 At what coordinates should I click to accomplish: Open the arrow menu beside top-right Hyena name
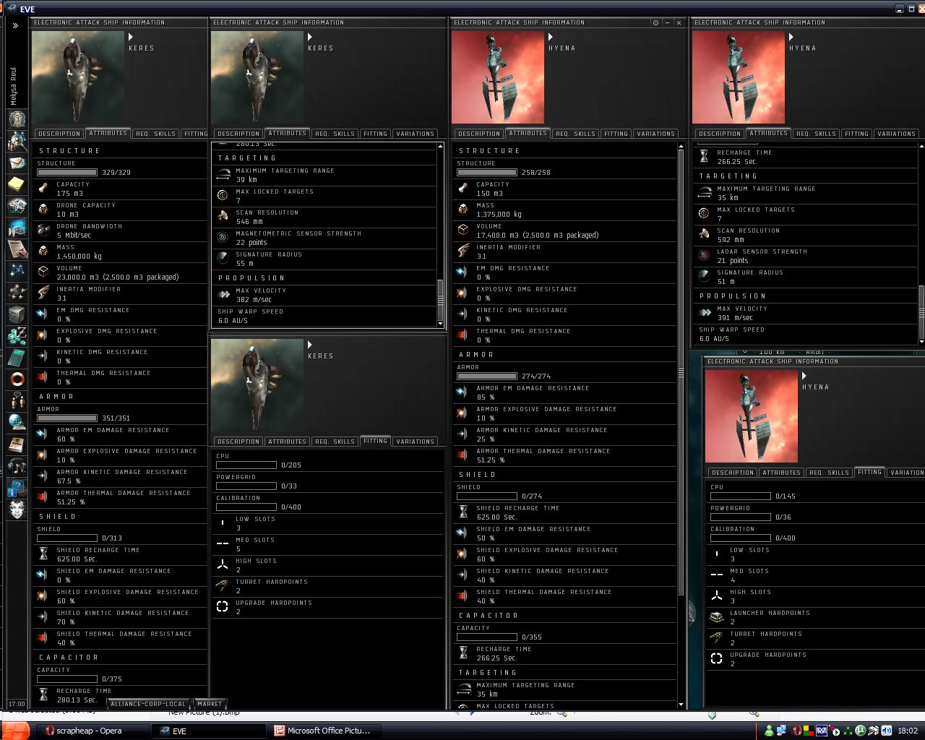click(791, 37)
